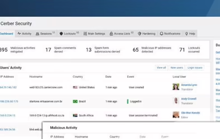Image resolution: width=220 pixels, height=139 pixels.
Task: Click the United States flag icon
Action: coord(75,87)
